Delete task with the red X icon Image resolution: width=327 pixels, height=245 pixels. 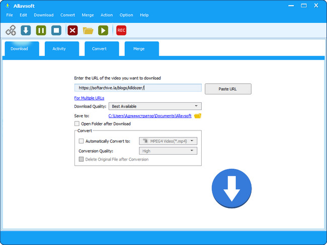72,31
